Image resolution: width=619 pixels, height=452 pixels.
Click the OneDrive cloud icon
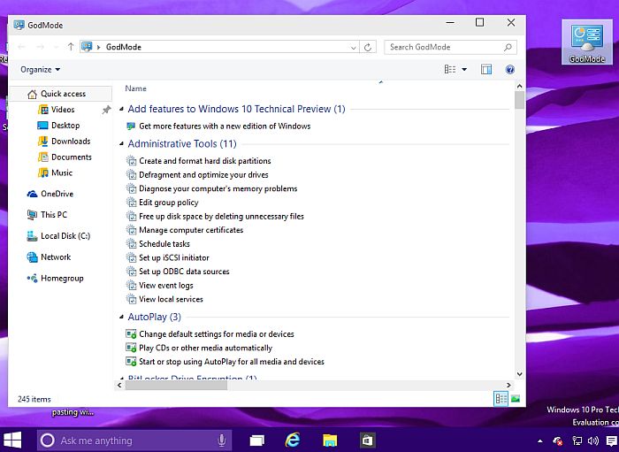tap(32, 194)
